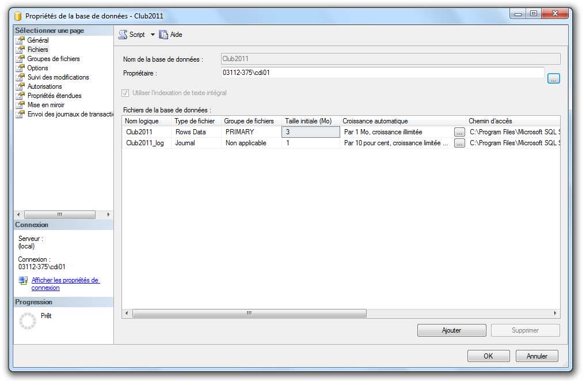Click the Options page icon
The image size is (586, 381).
coord(20,68)
